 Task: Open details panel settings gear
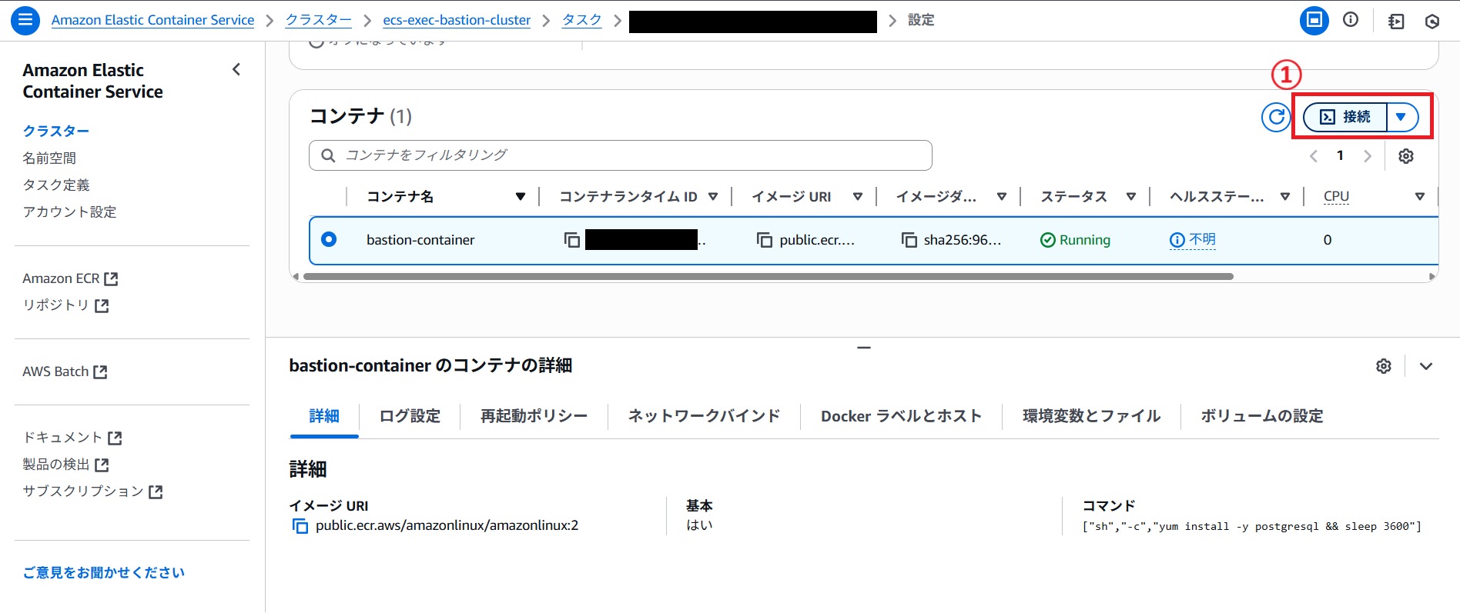point(1384,366)
